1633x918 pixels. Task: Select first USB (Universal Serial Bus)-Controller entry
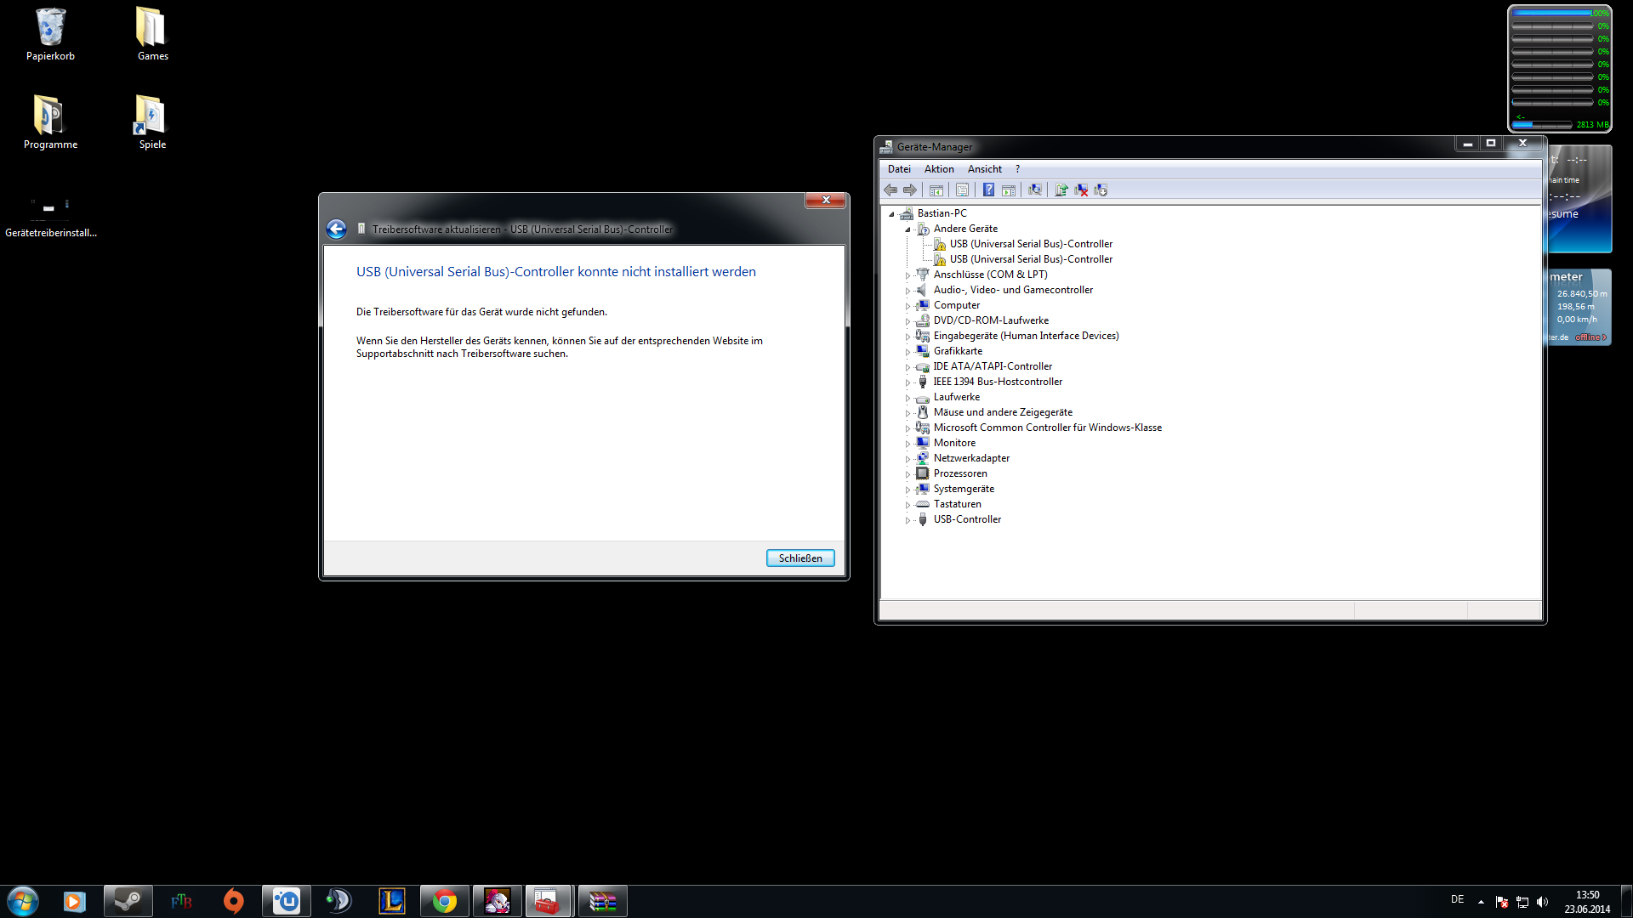(1030, 244)
